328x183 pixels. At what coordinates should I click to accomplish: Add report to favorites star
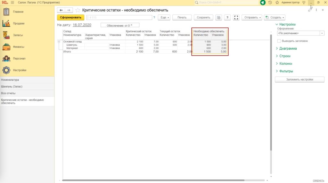(78, 10)
